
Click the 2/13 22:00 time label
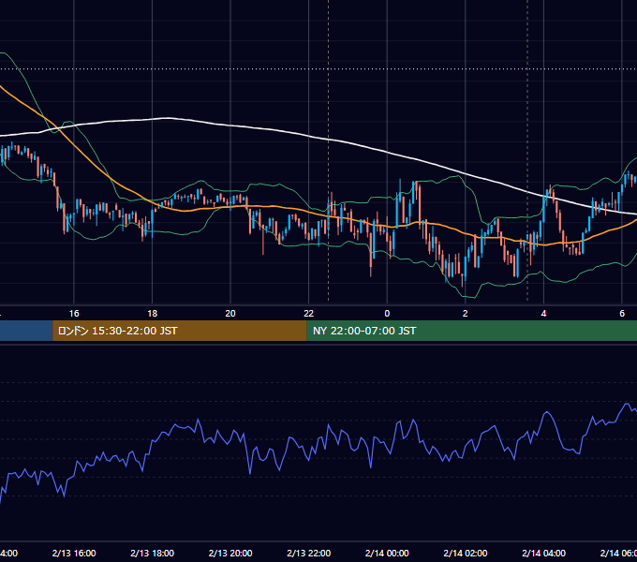(309, 553)
